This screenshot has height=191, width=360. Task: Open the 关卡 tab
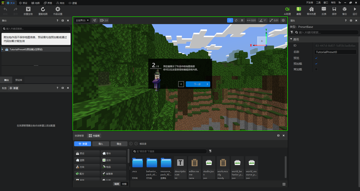click(x=11, y=3)
